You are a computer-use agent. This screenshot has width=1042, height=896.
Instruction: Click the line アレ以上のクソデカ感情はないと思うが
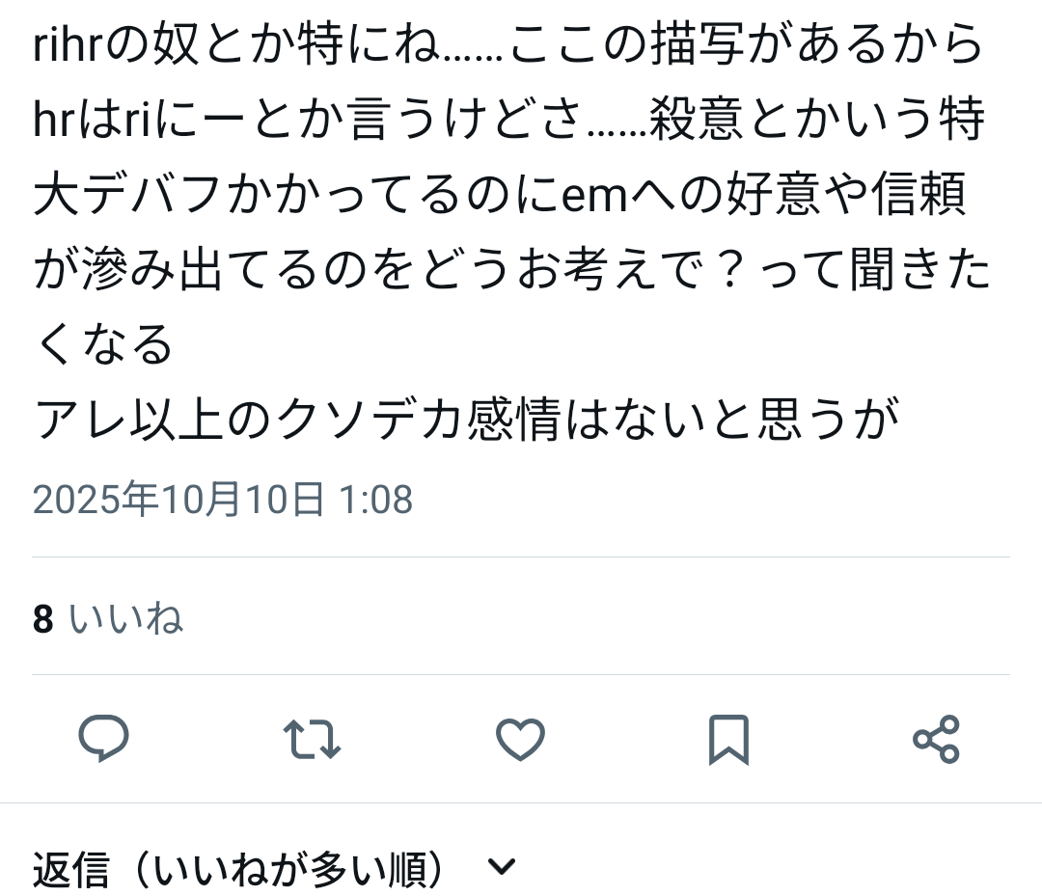(467, 420)
